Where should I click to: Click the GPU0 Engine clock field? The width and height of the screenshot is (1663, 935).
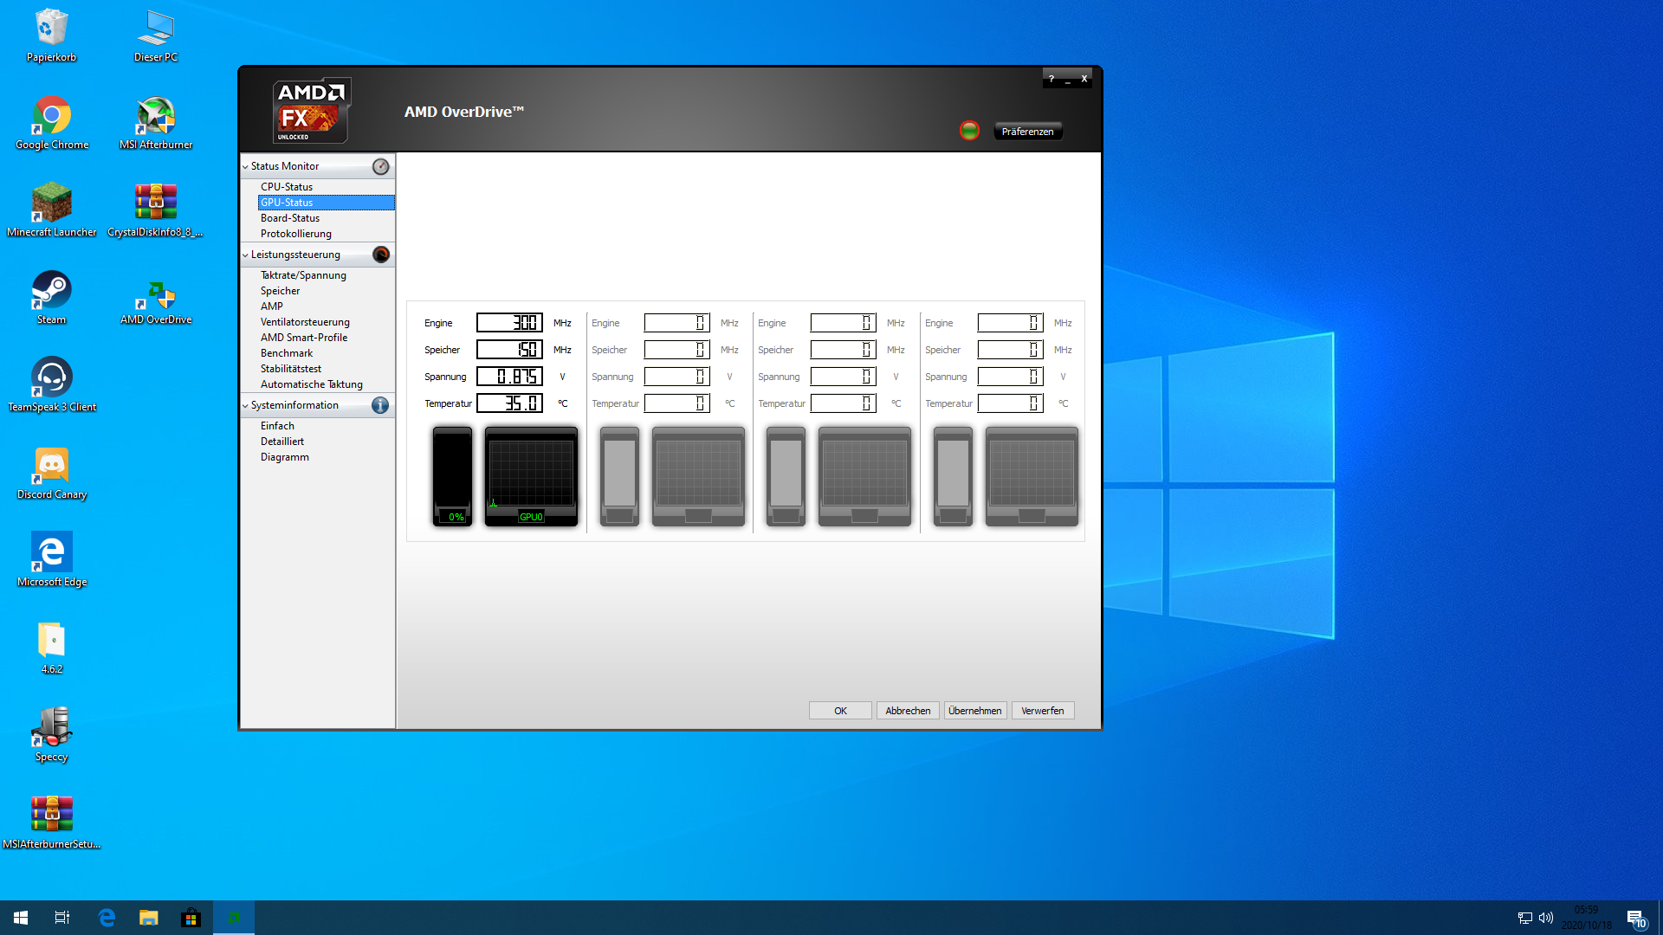[509, 323]
